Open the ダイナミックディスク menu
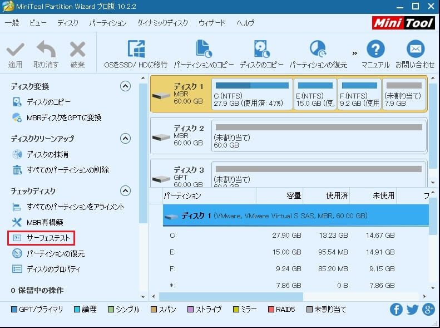This screenshot has height=328, width=440. 162,23
